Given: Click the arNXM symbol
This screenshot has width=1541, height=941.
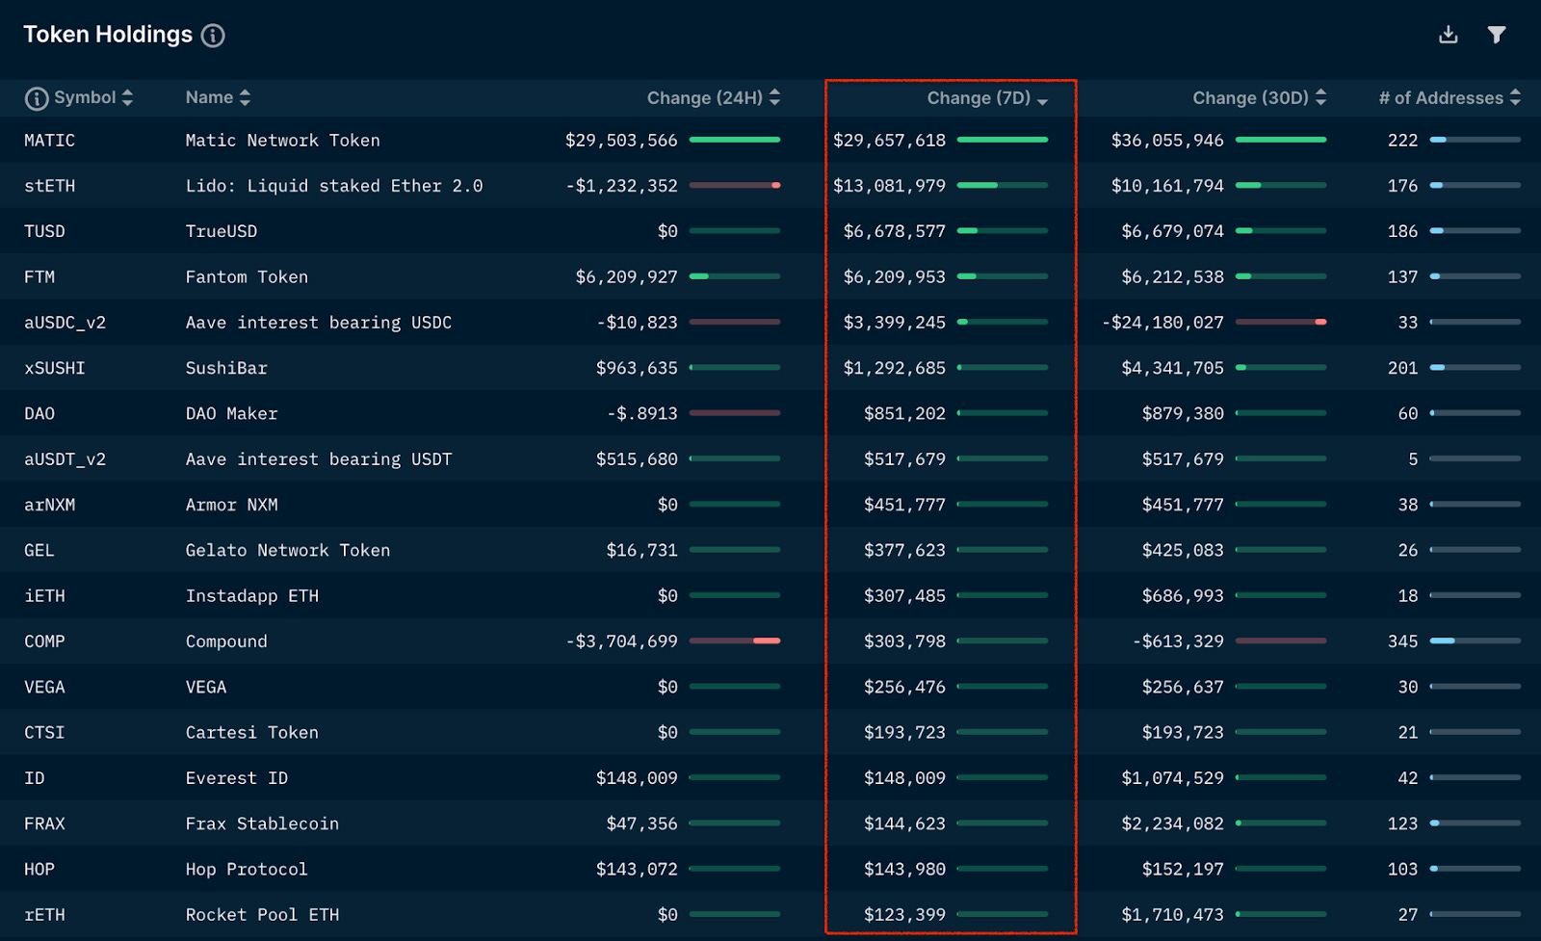Looking at the screenshot, I should point(49,505).
